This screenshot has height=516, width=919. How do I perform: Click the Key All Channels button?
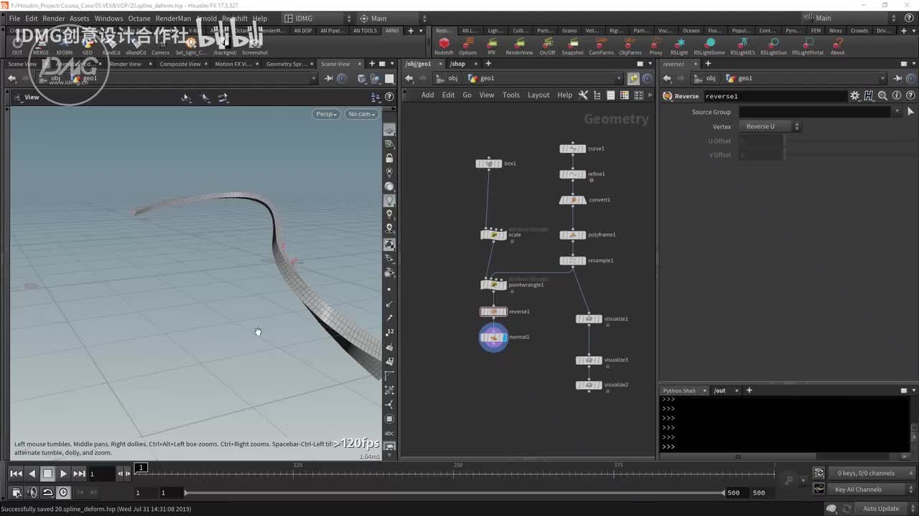(858, 489)
